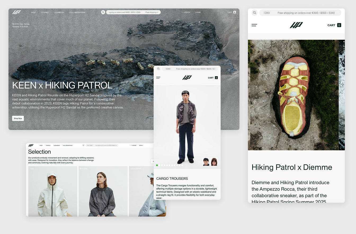Open STORIES in the hero page navigation
The image size is (356, 234).
pyautogui.click(x=45, y=12)
